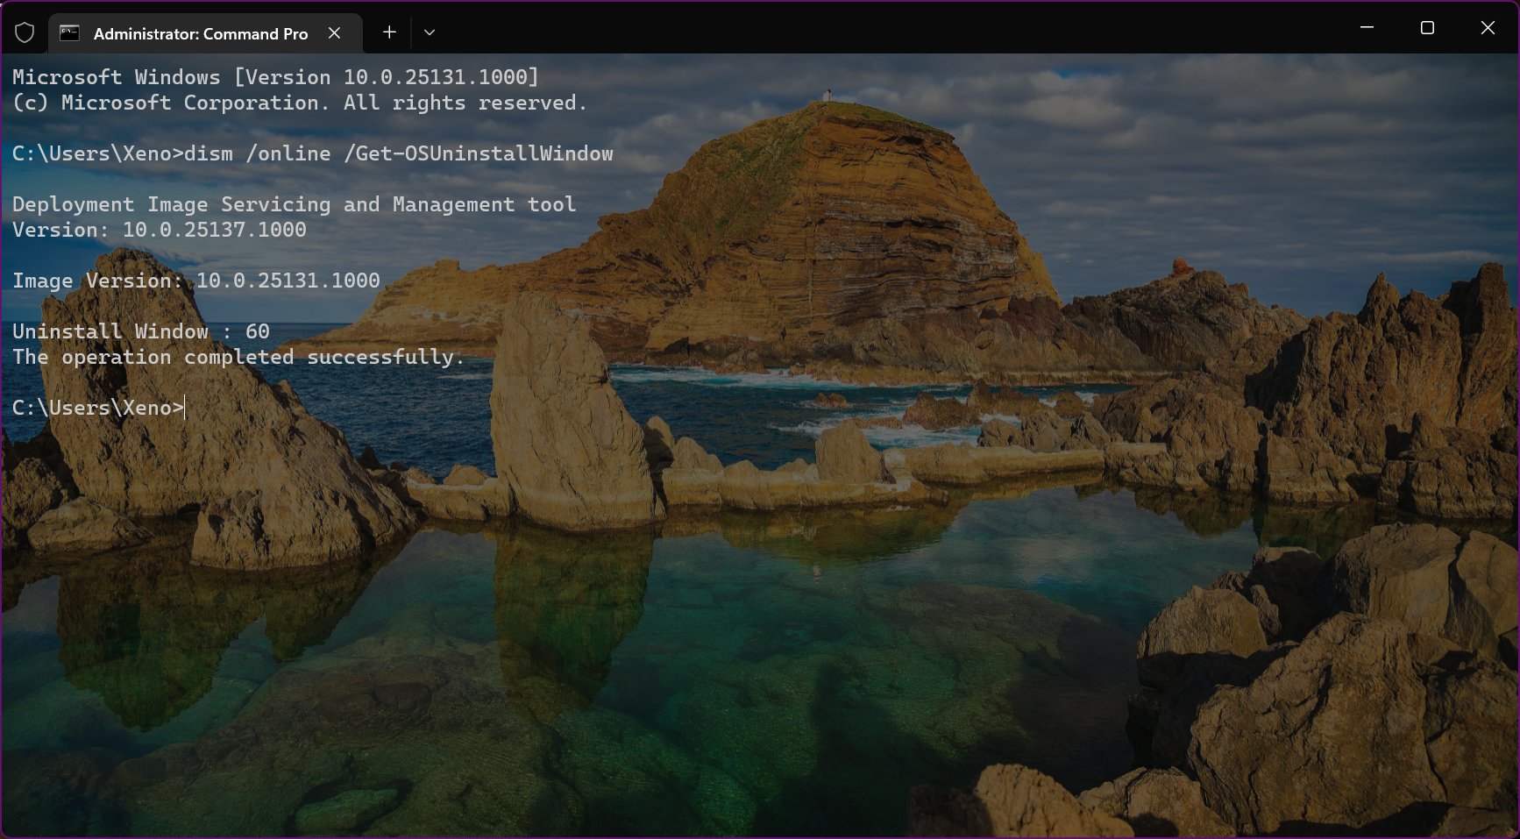Image resolution: width=1520 pixels, height=839 pixels.
Task: Minimize the terminal window
Action: click(x=1367, y=28)
